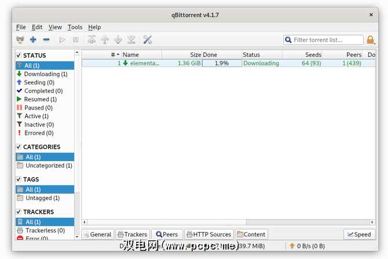The width and height of the screenshot is (388, 259).
Task: Select the elementa... torrent row name
Action: [x=145, y=63]
